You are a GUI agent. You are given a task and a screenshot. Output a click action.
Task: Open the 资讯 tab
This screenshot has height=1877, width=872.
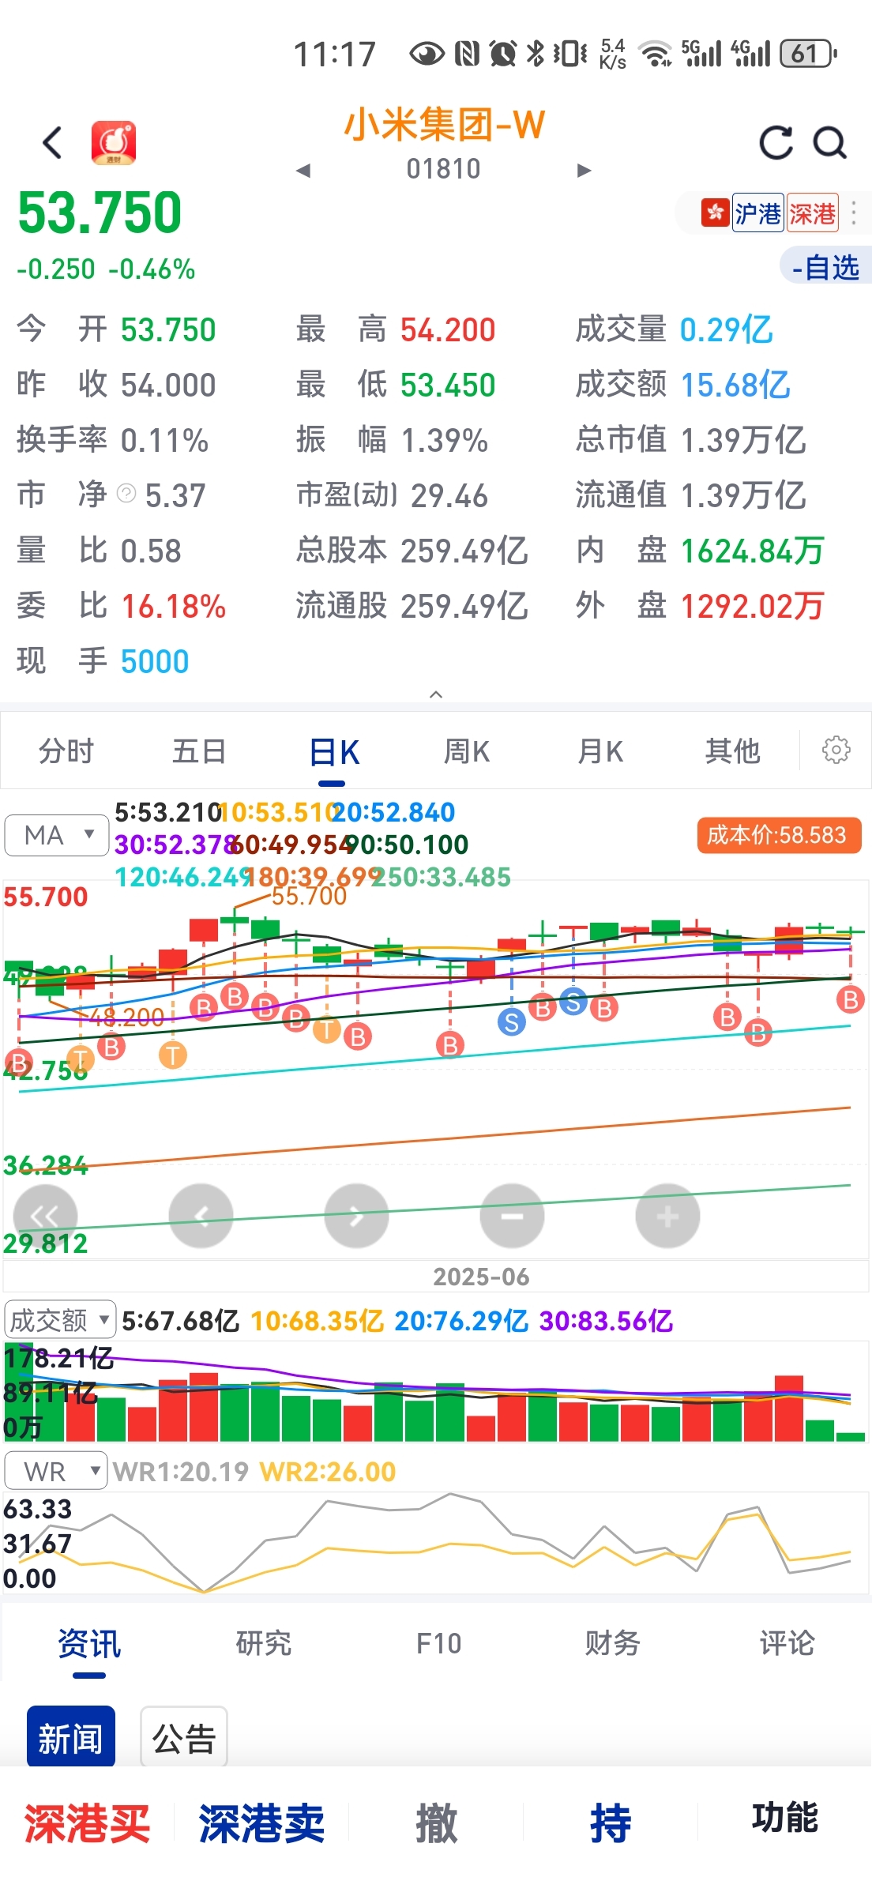pyautogui.click(x=89, y=1643)
